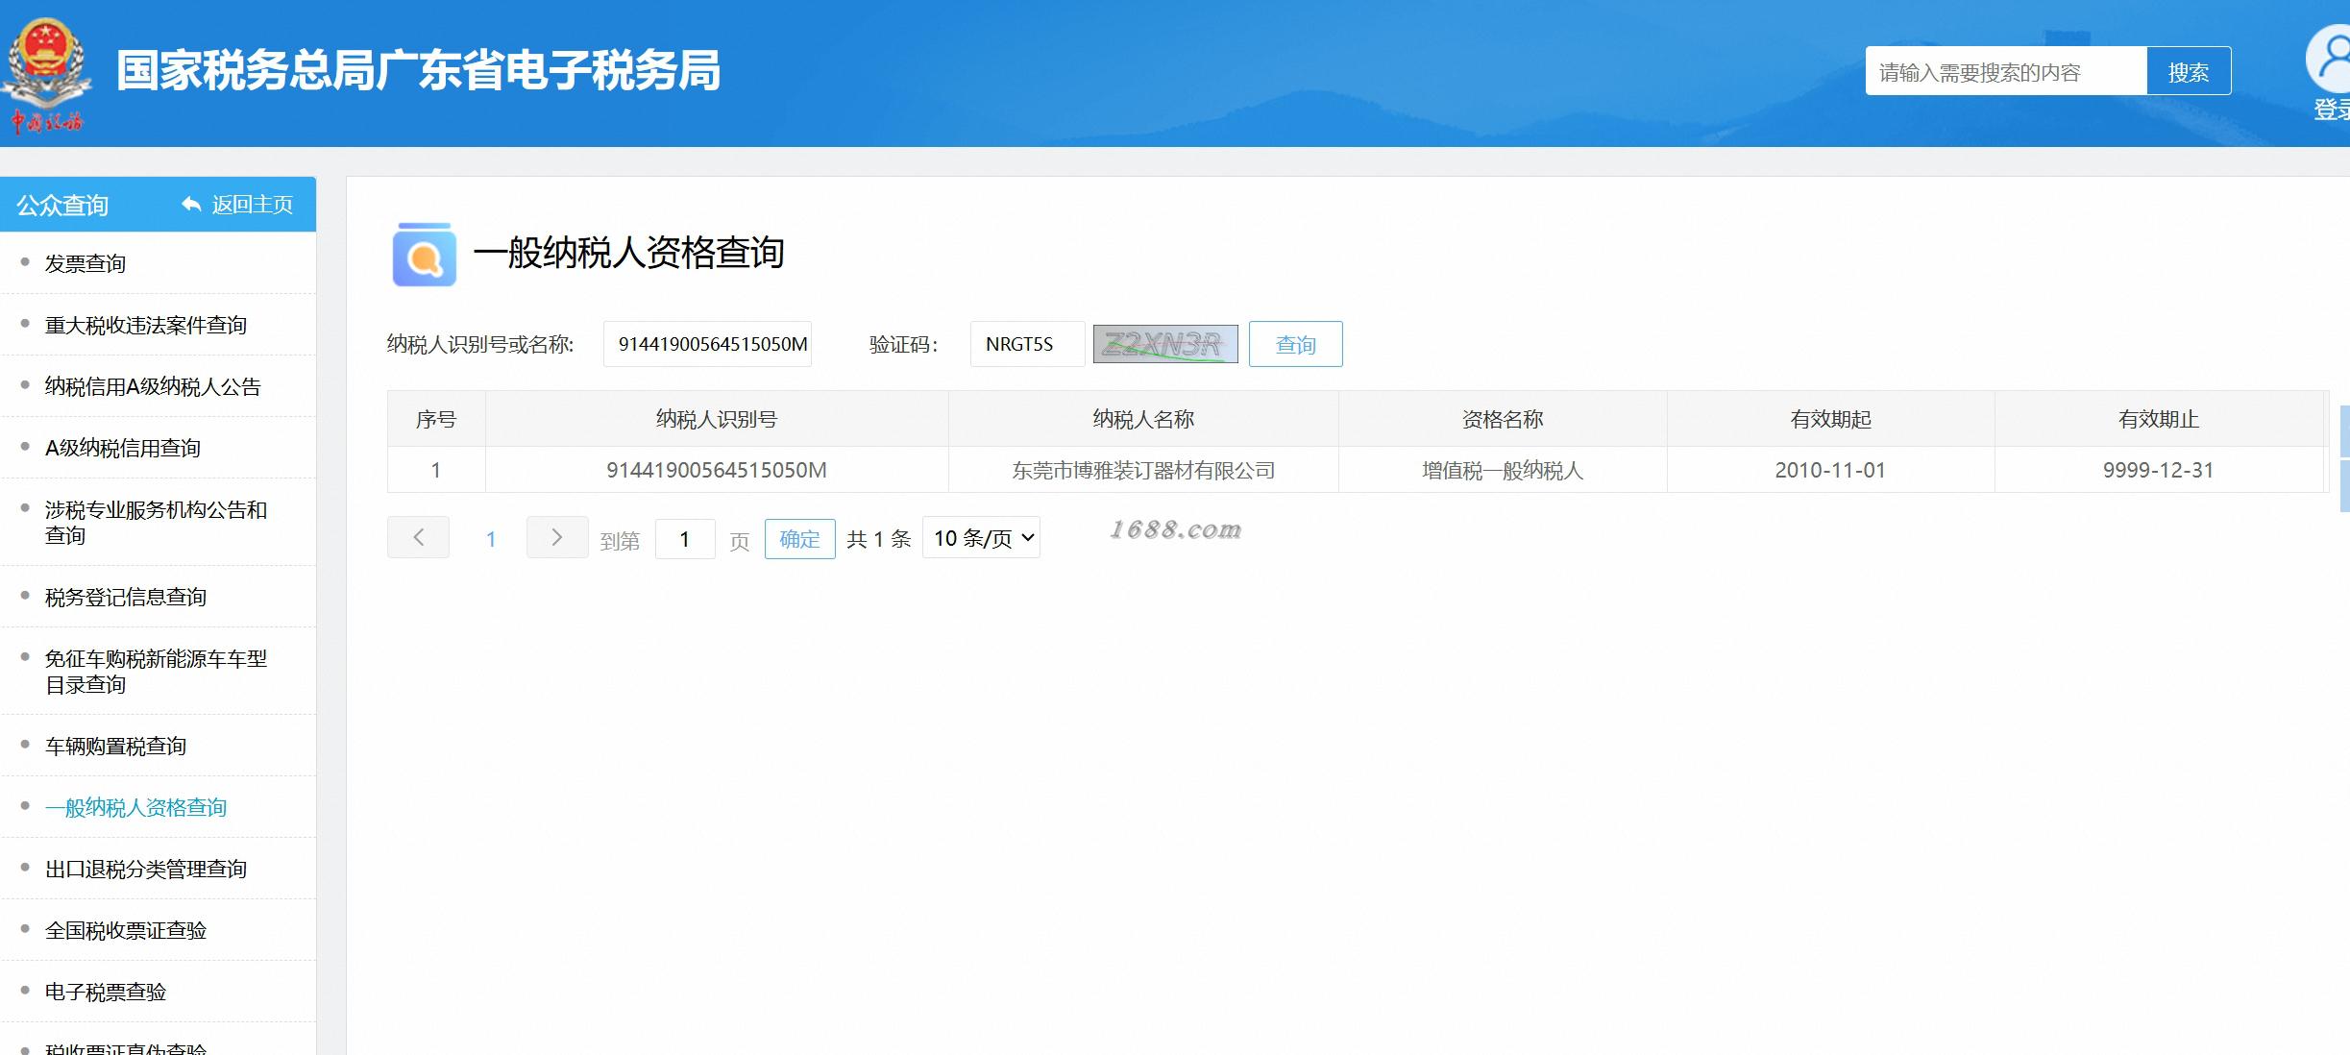The width and height of the screenshot is (2350, 1055).
Task: Go to next page with right chevron
Action: 557,537
